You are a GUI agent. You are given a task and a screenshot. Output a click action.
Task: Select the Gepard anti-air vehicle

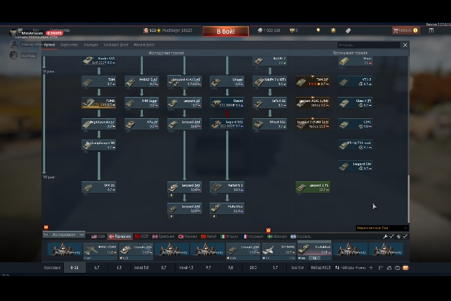pyautogui.click(x=227, y=81)
